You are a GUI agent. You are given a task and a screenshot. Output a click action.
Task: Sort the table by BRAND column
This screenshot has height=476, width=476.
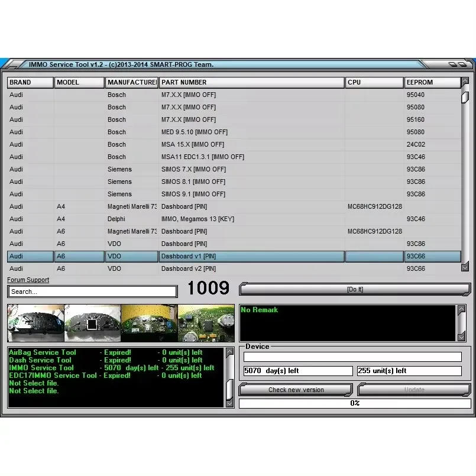[30, 82]
